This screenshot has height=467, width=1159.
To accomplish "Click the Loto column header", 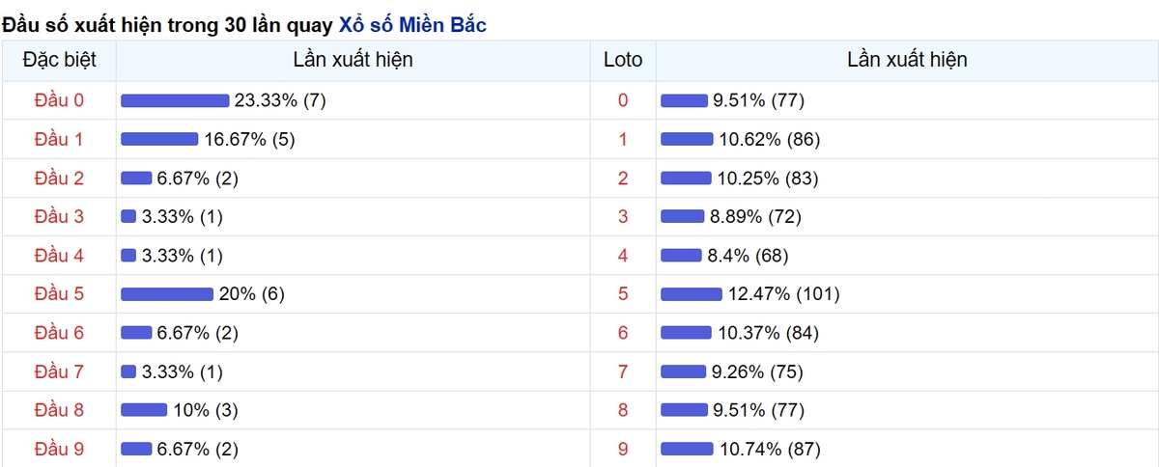I will [x=623, y=60].
